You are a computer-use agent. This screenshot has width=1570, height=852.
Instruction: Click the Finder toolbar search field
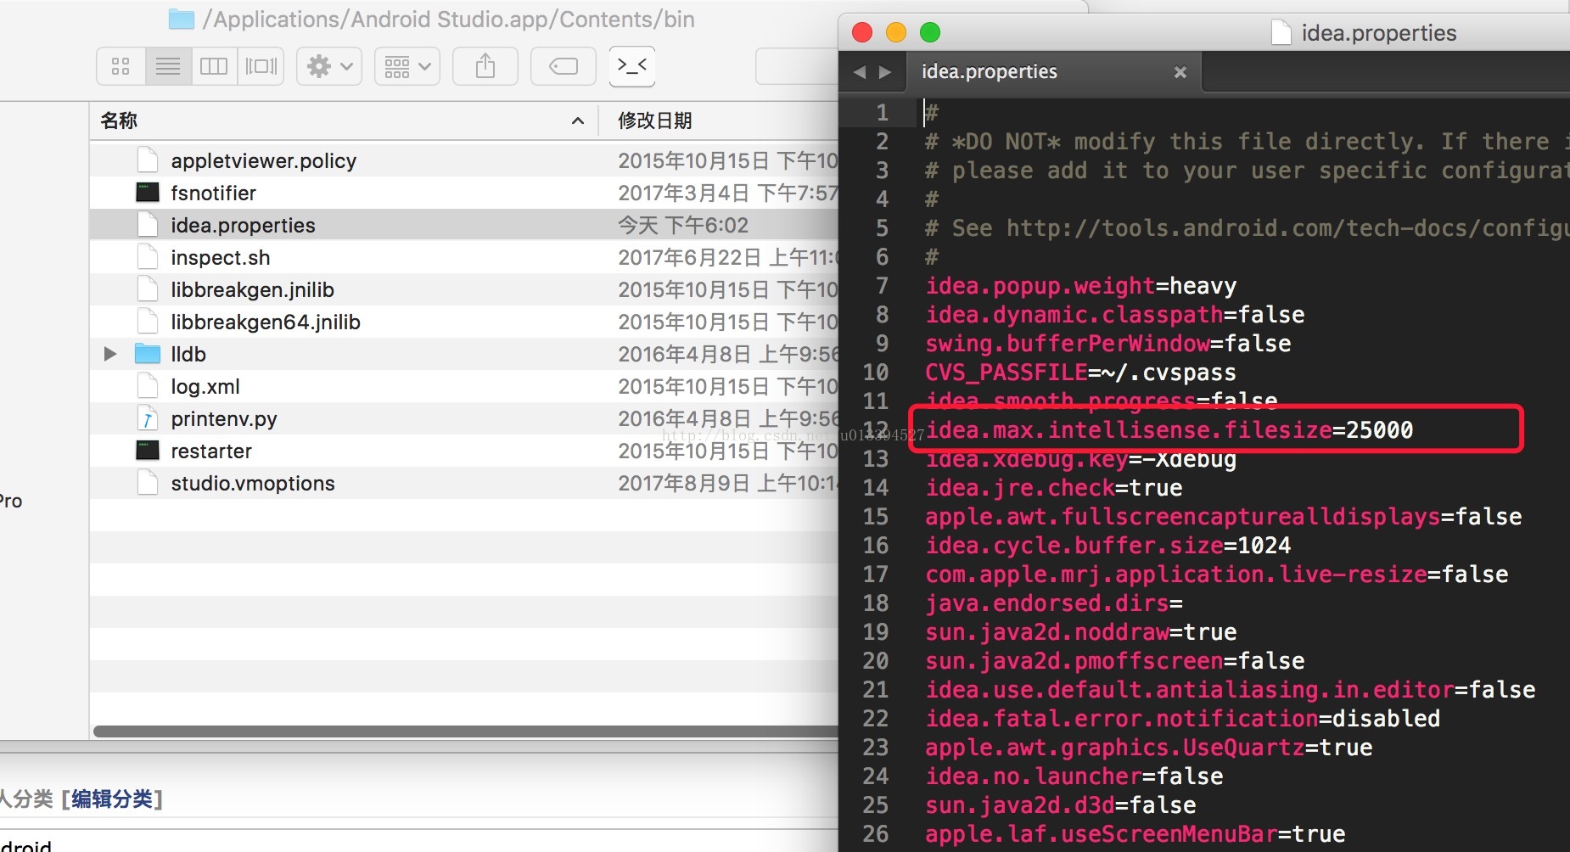[x=797, y=66]
